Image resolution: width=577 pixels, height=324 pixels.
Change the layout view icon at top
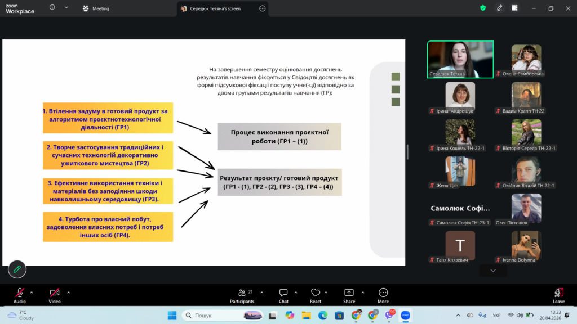click(x=515, y=8)
